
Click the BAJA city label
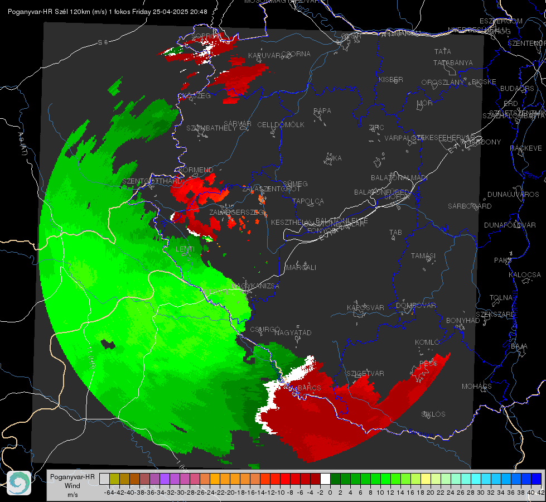(x=519, y=346)
